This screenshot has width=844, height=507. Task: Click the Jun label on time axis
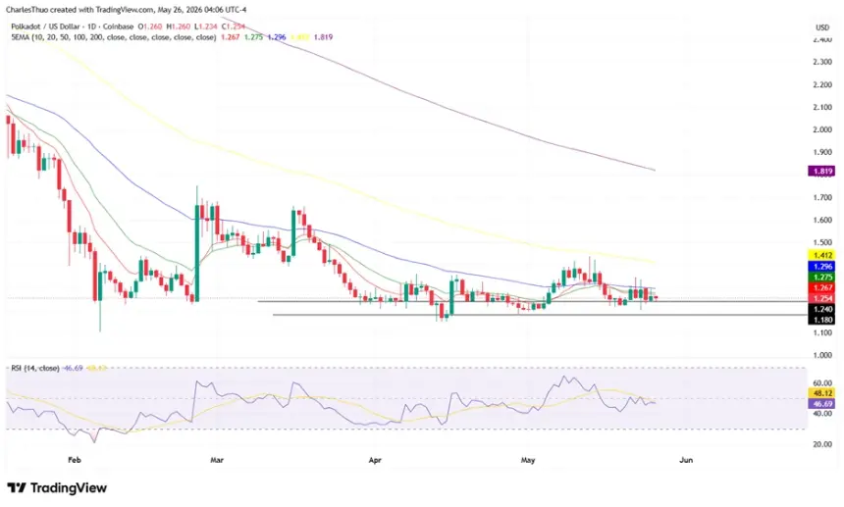point(686,460)
